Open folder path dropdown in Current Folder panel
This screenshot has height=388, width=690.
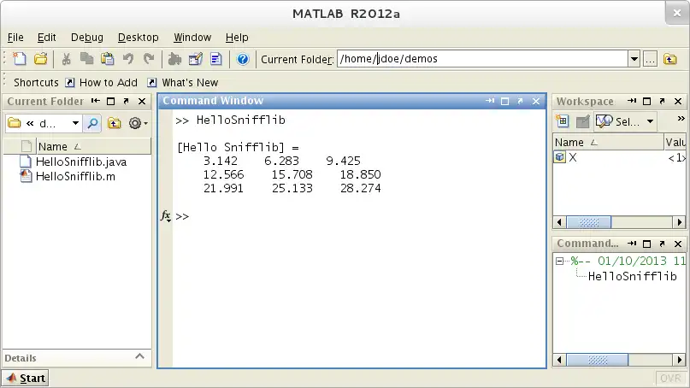(76, 123)
